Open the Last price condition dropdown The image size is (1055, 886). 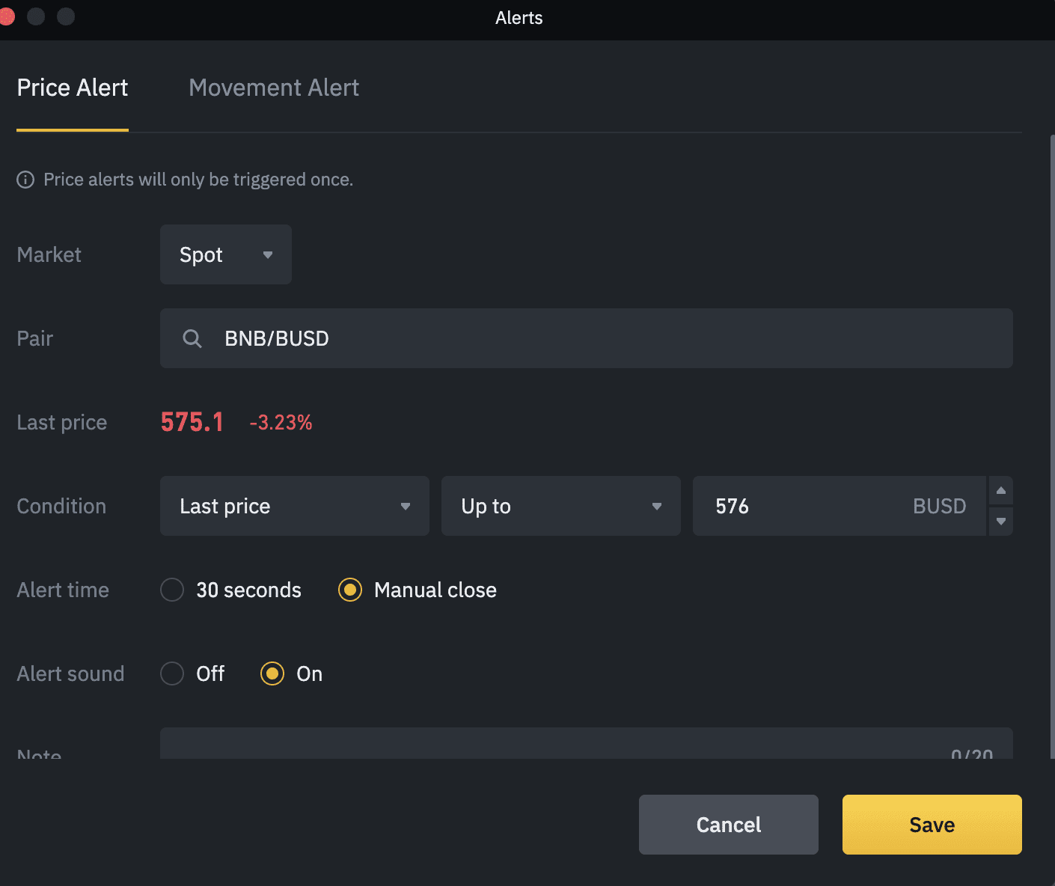[x=294, y=506]
